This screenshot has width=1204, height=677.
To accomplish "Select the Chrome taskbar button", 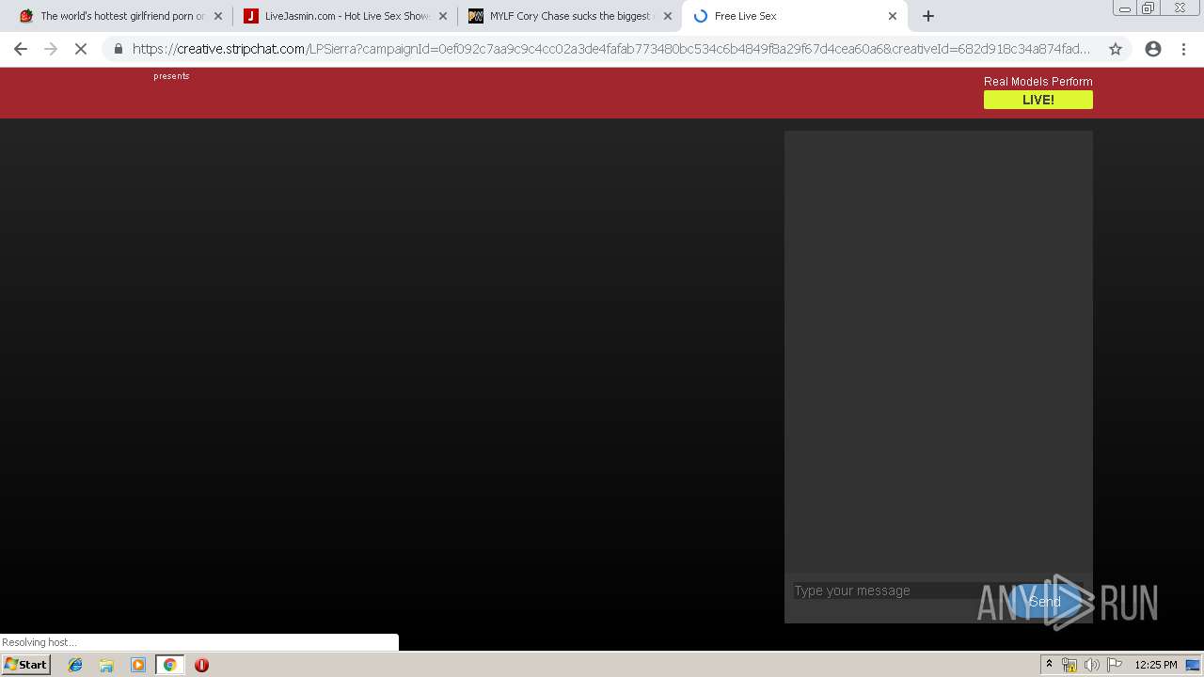I will coord(169,665).
